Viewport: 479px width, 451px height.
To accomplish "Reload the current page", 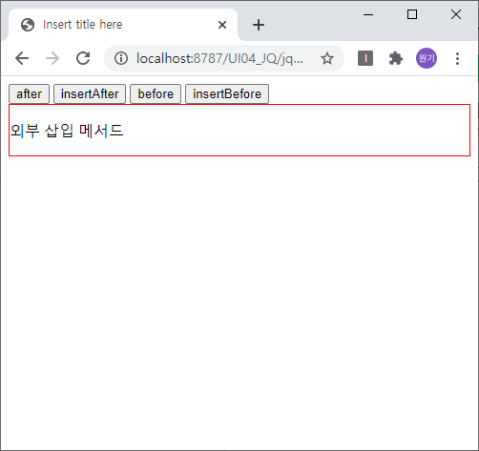I will coord(83,58).
